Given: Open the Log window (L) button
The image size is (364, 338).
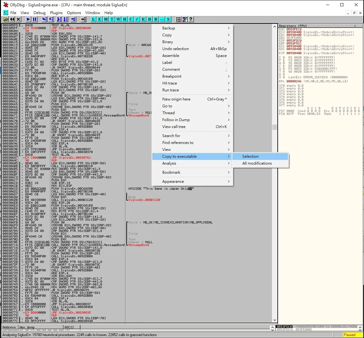Looking at the screenshot, I should click(93, 19).
